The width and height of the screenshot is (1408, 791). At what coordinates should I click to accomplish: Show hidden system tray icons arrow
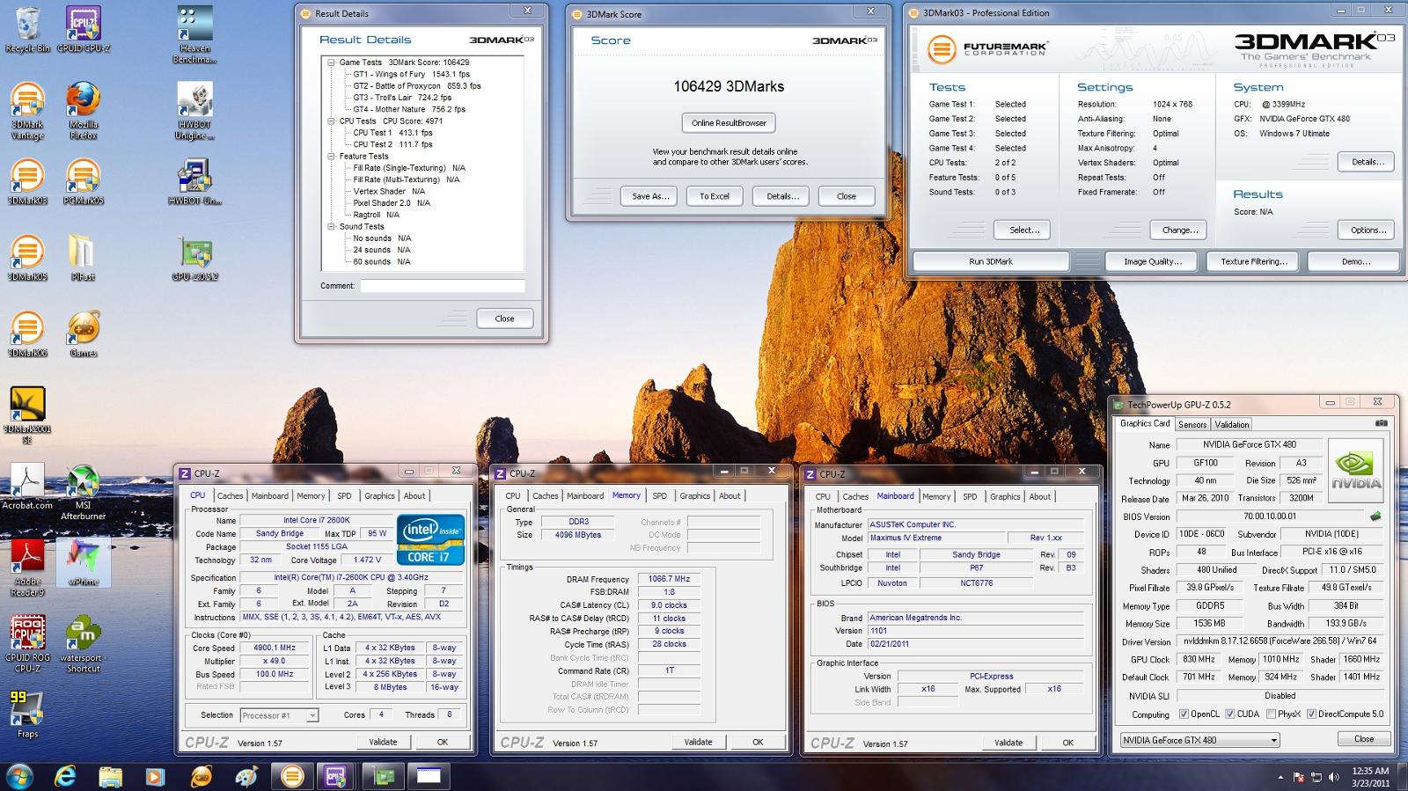(1280, 777)
